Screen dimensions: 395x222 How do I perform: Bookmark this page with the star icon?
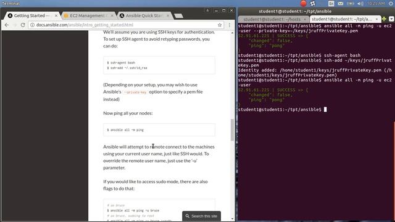pyautogui.click(x=220, y=25)
